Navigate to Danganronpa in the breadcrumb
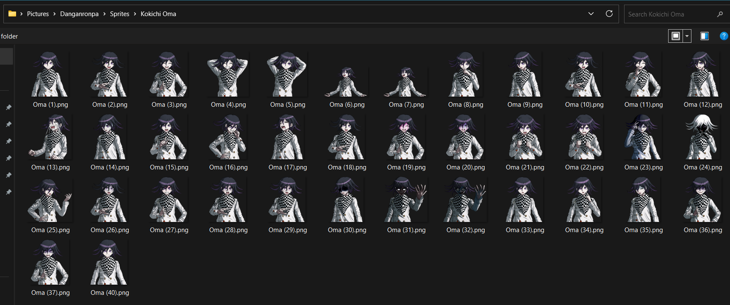The width and height of the screenshot is (730, 305). coord(79,14)
